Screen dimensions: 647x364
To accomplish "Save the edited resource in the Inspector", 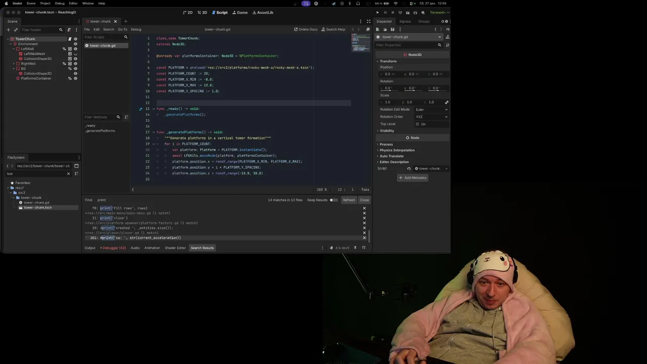I will tap(392, 29).
